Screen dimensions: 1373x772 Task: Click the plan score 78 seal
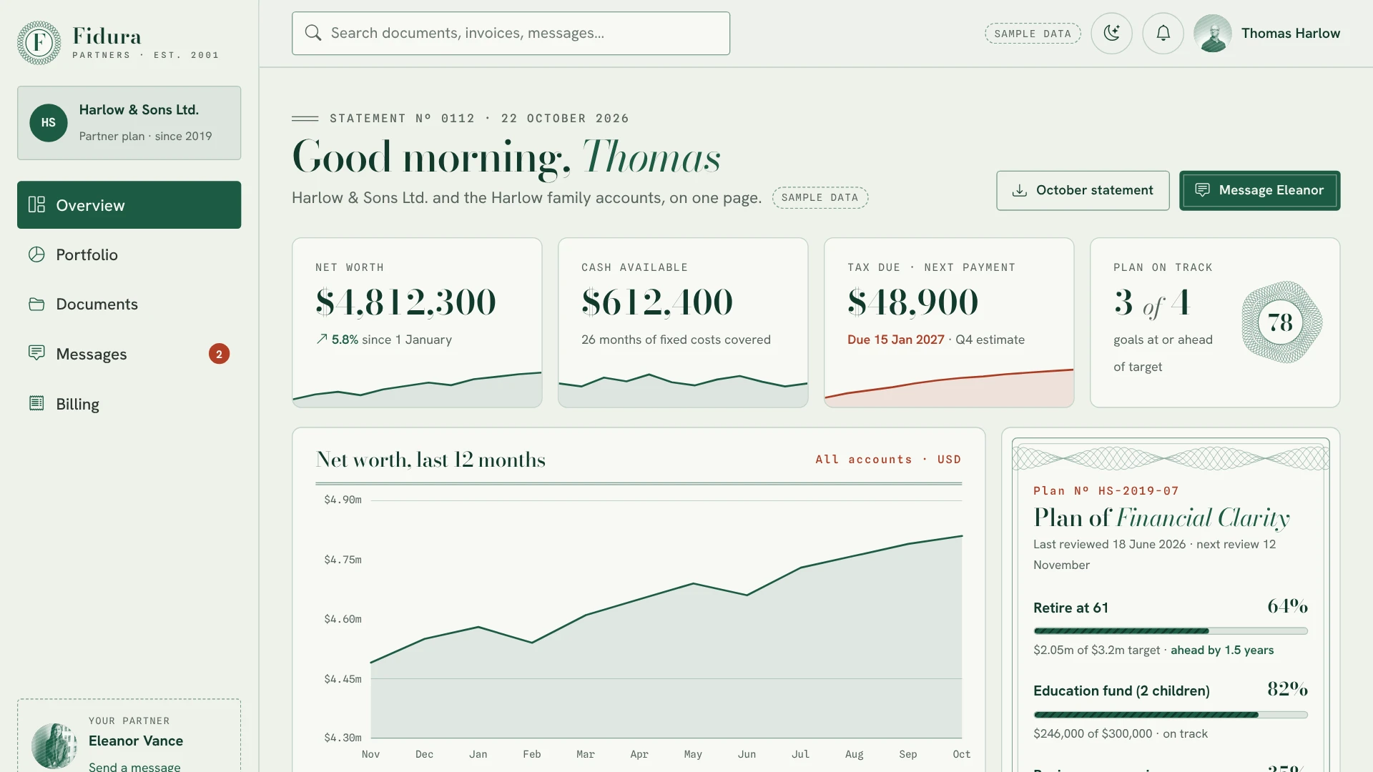tap(1281, 322)
